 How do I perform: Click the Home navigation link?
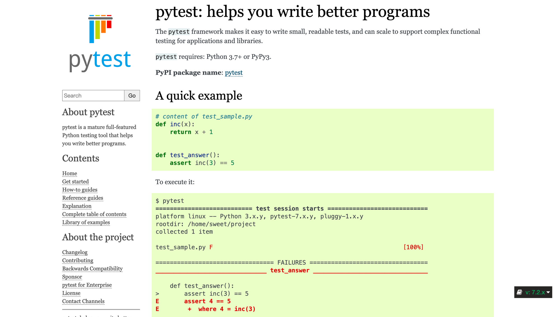point(70,173)
